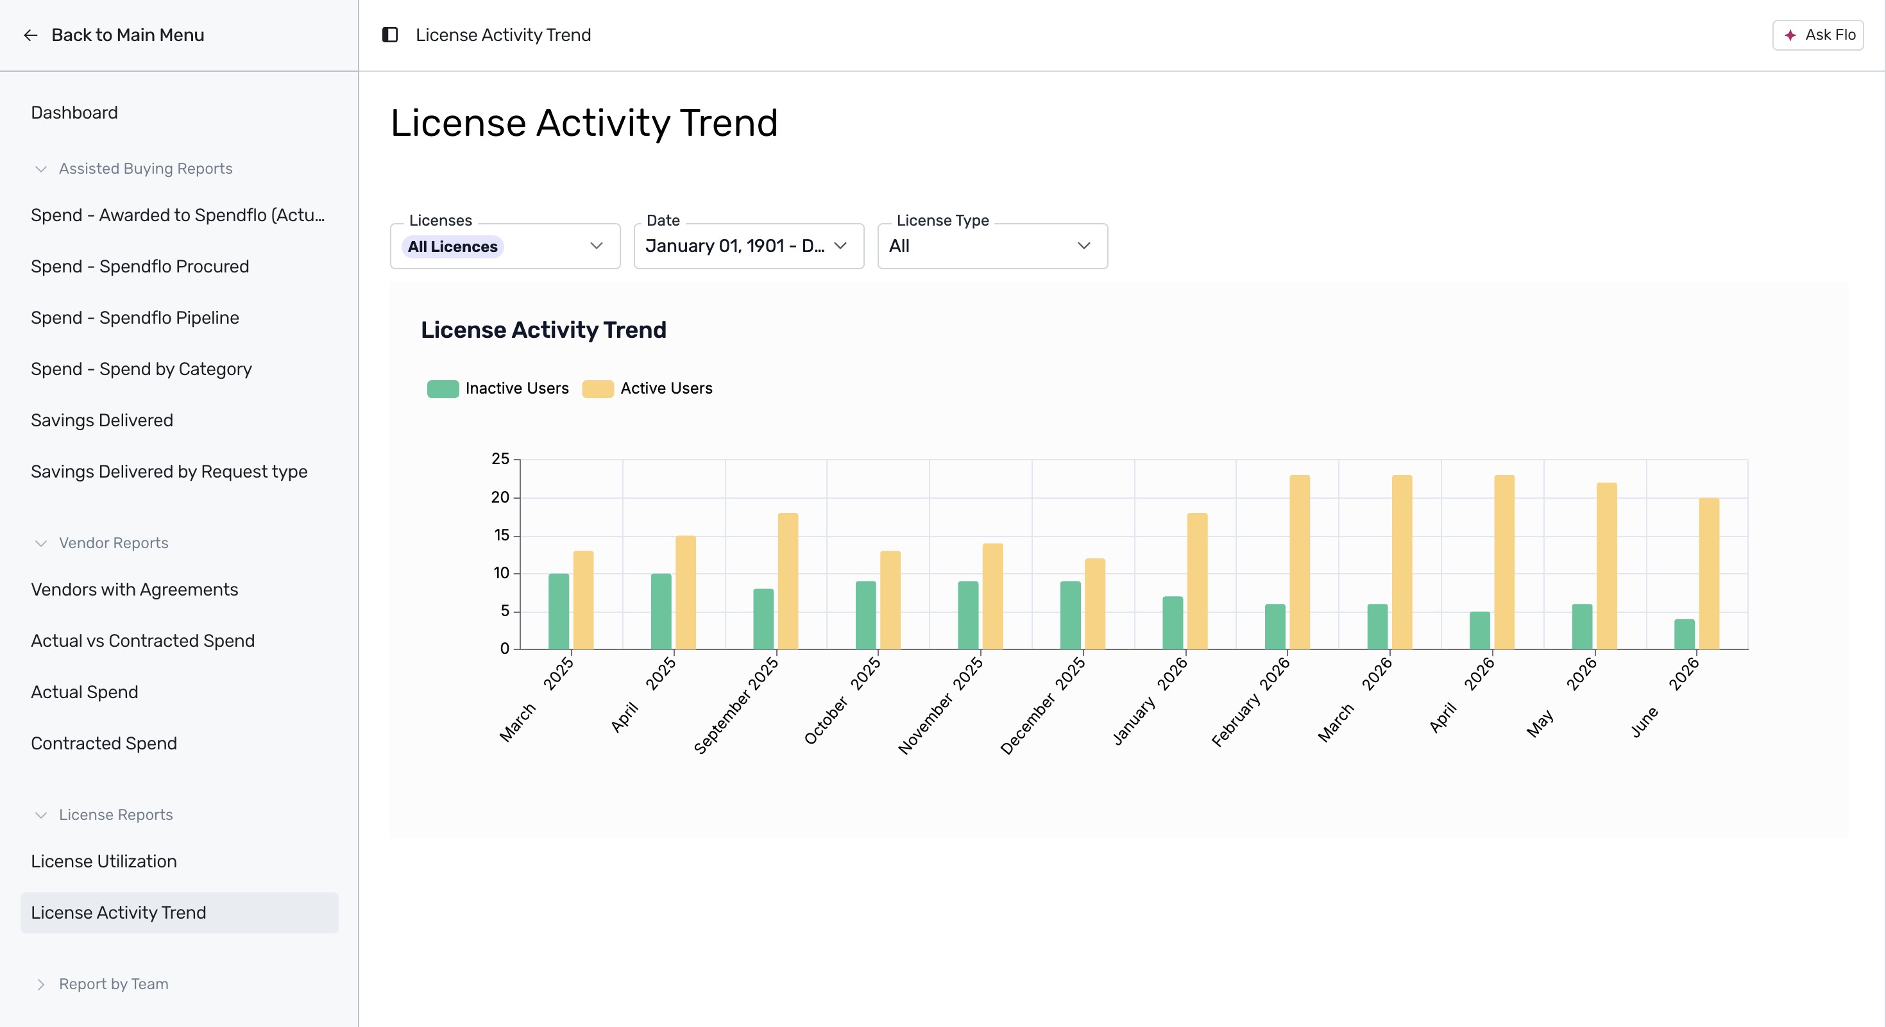1886x1027 pixels.
Task: Open the License Type dropdown
Action: tap(993, 246)
